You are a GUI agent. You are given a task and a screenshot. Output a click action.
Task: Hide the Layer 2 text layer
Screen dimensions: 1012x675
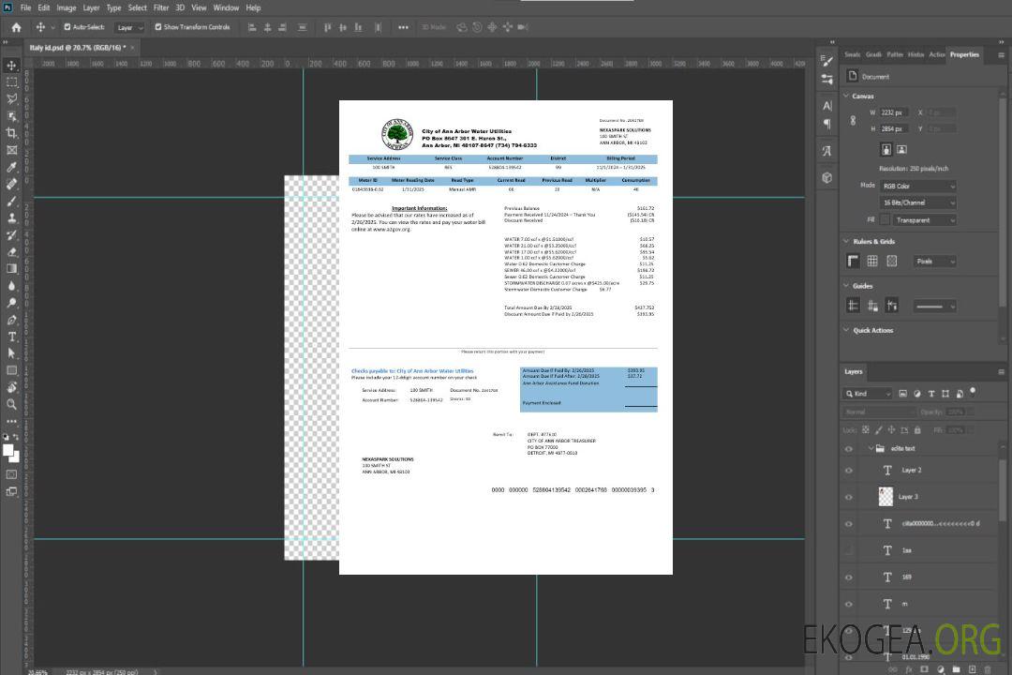click(x=849, y=471)
